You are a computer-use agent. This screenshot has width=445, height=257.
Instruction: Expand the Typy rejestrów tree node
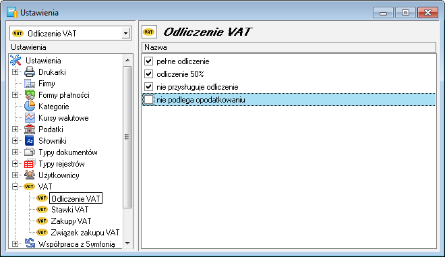(15, 163)
